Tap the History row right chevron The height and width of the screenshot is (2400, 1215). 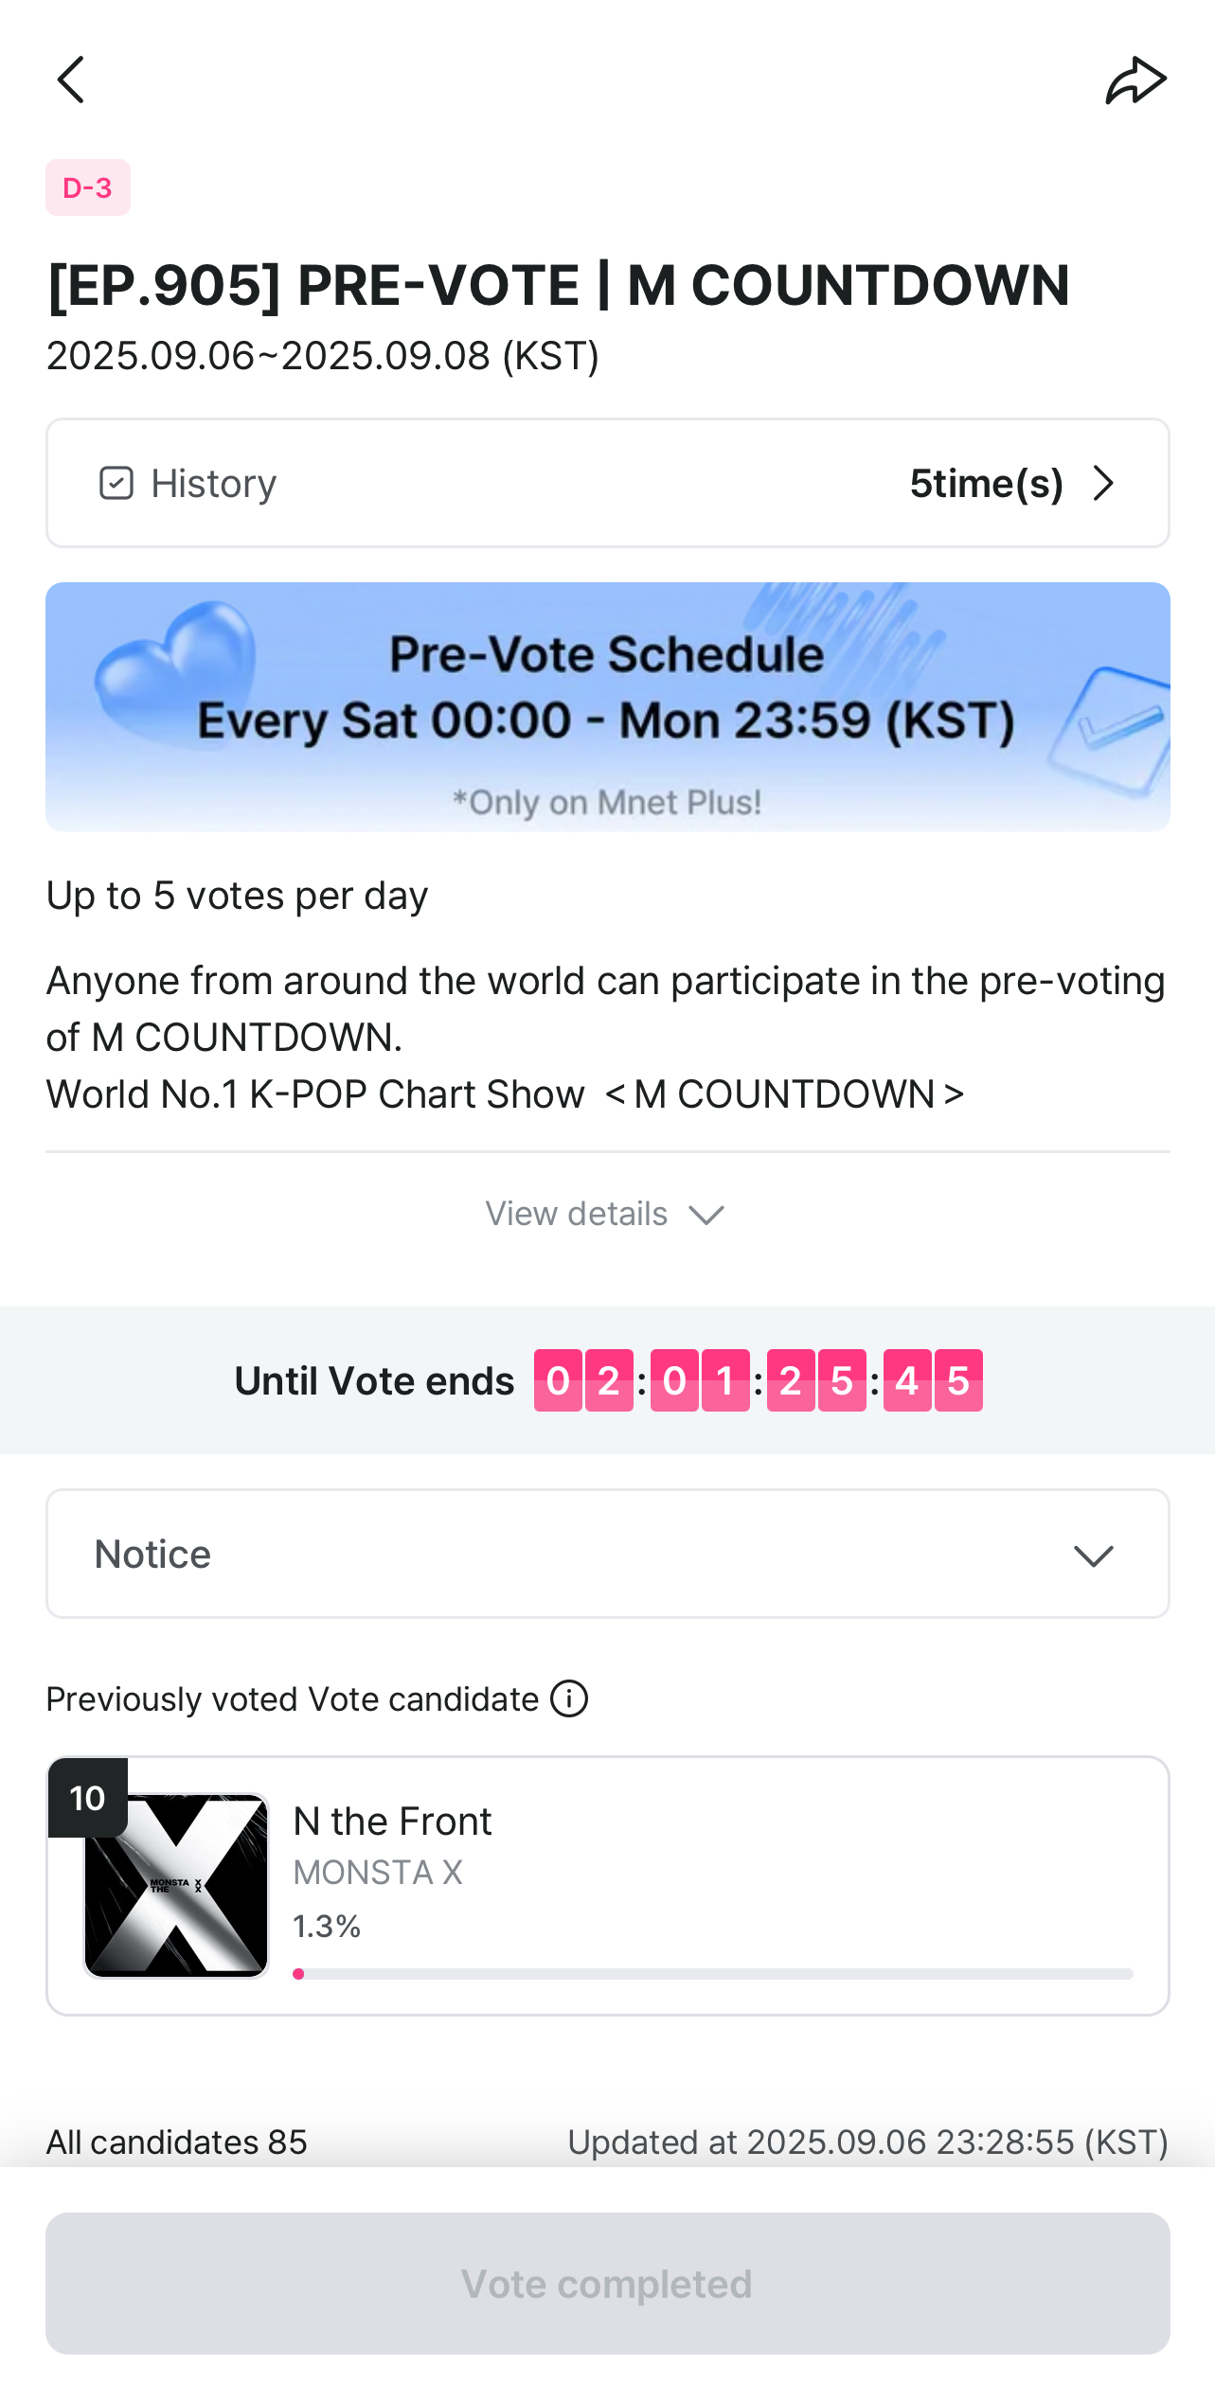click(x=1103, y=483)
